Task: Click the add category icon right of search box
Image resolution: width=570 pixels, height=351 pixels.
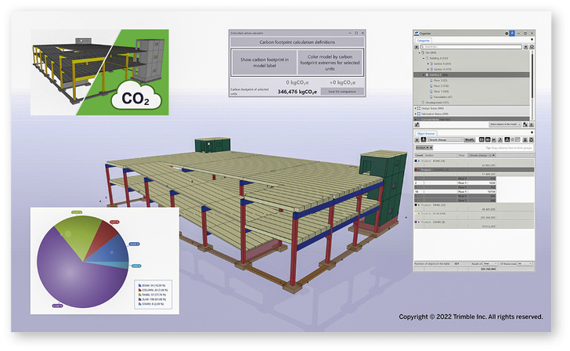Action: 528,46
